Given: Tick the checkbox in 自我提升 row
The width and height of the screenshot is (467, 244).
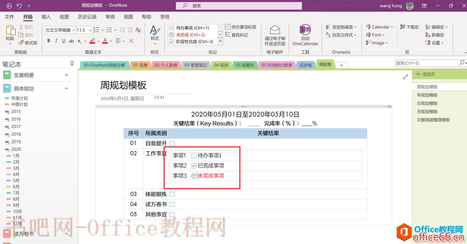Looking at the screenshot, I should [172, 144].
